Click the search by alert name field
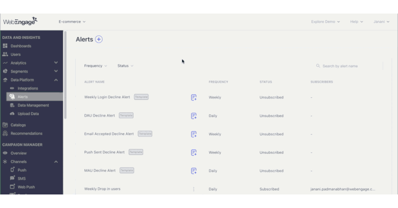This screenshot has width=398, height=208. tap(340, 66)
